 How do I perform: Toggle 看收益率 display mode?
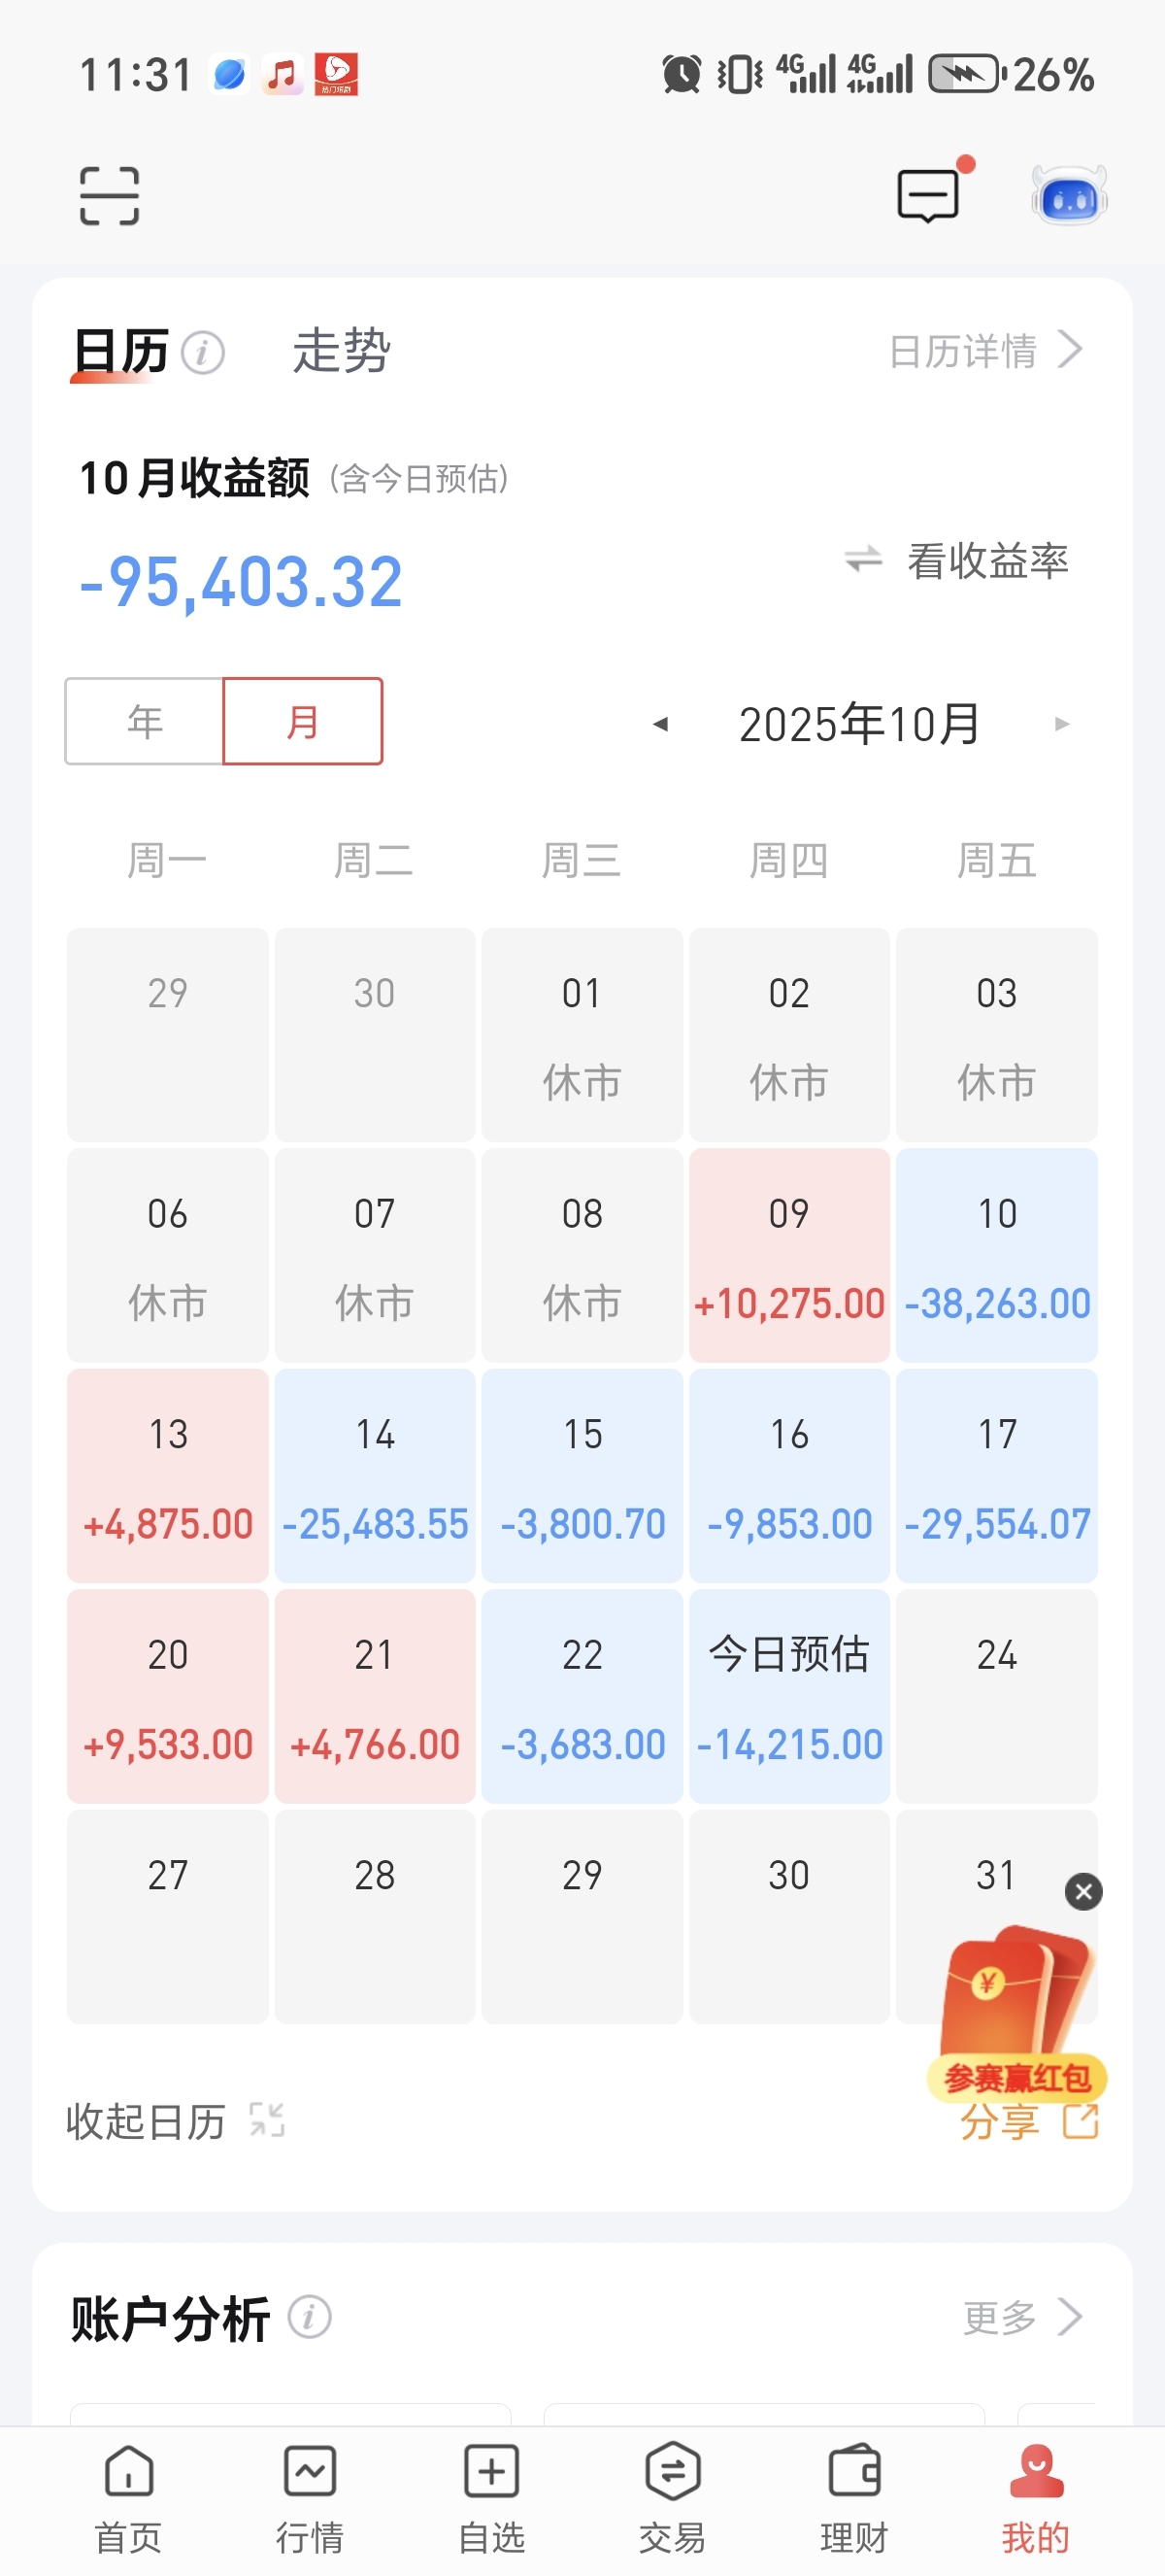click(957, 561)
